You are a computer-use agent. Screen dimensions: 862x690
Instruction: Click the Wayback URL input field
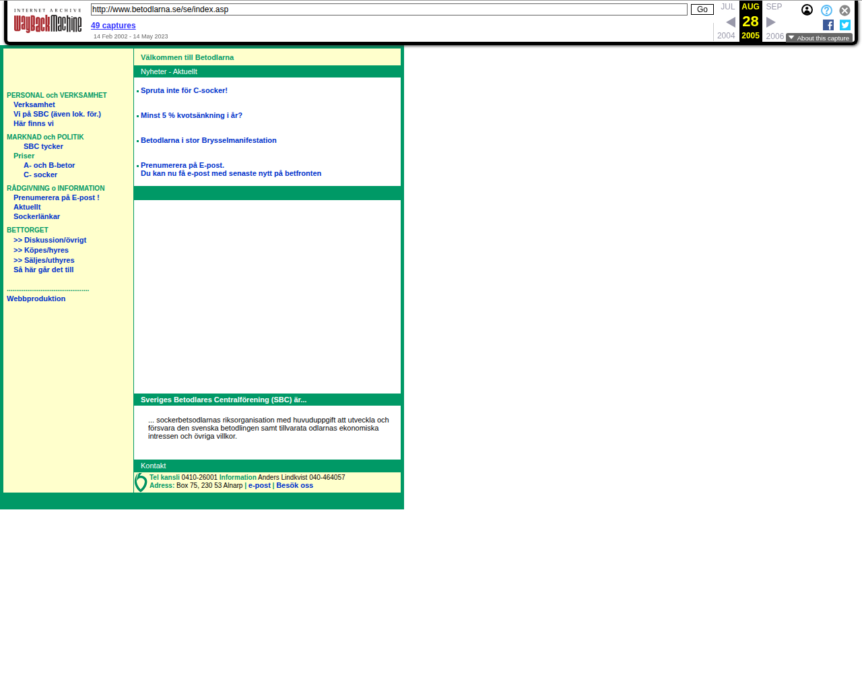click(389, 9)
